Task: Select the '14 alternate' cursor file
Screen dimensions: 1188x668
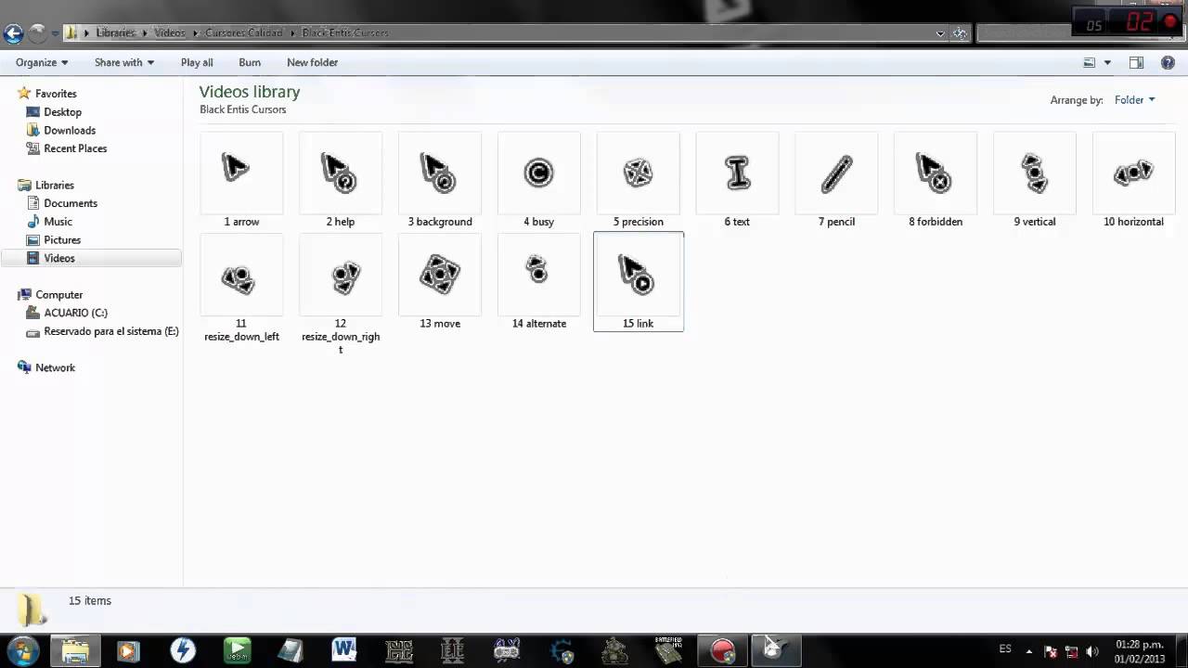Action: [538, 282]
